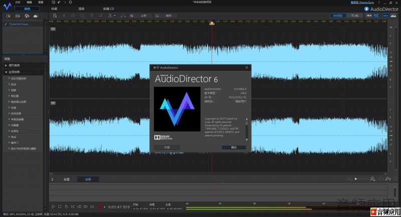Click the fast forward button in transport
This screenshot has height=217, width=401.
point(86,207)
